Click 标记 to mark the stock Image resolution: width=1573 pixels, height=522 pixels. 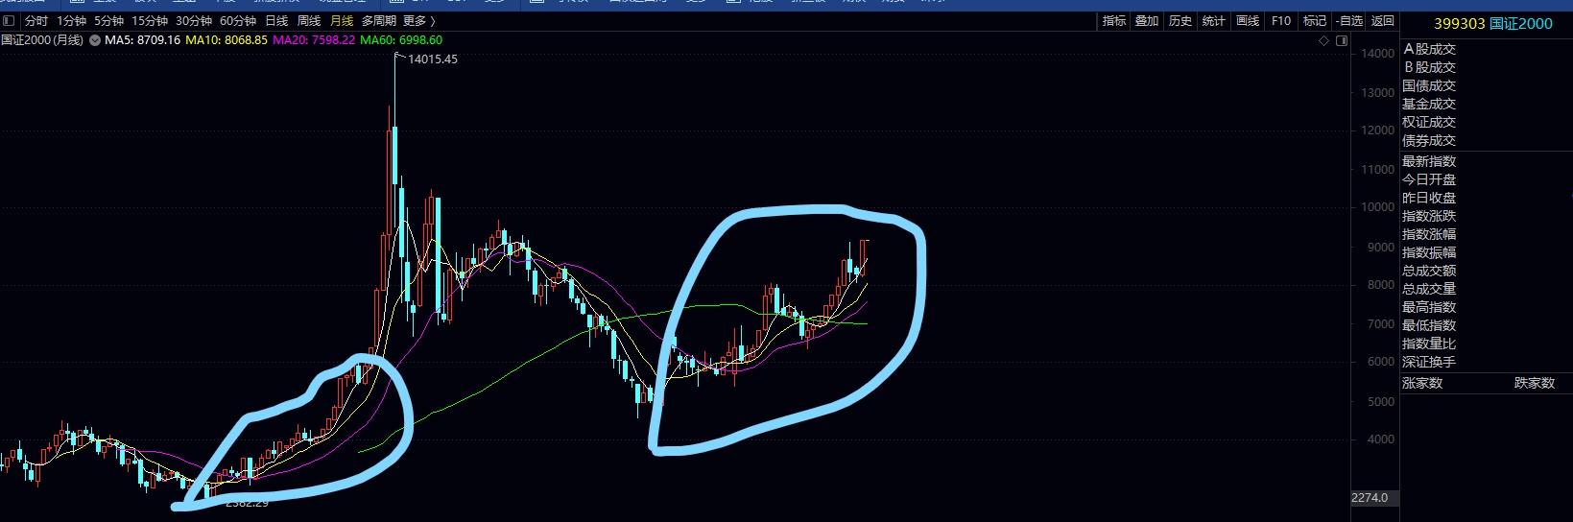point(1315,20)
